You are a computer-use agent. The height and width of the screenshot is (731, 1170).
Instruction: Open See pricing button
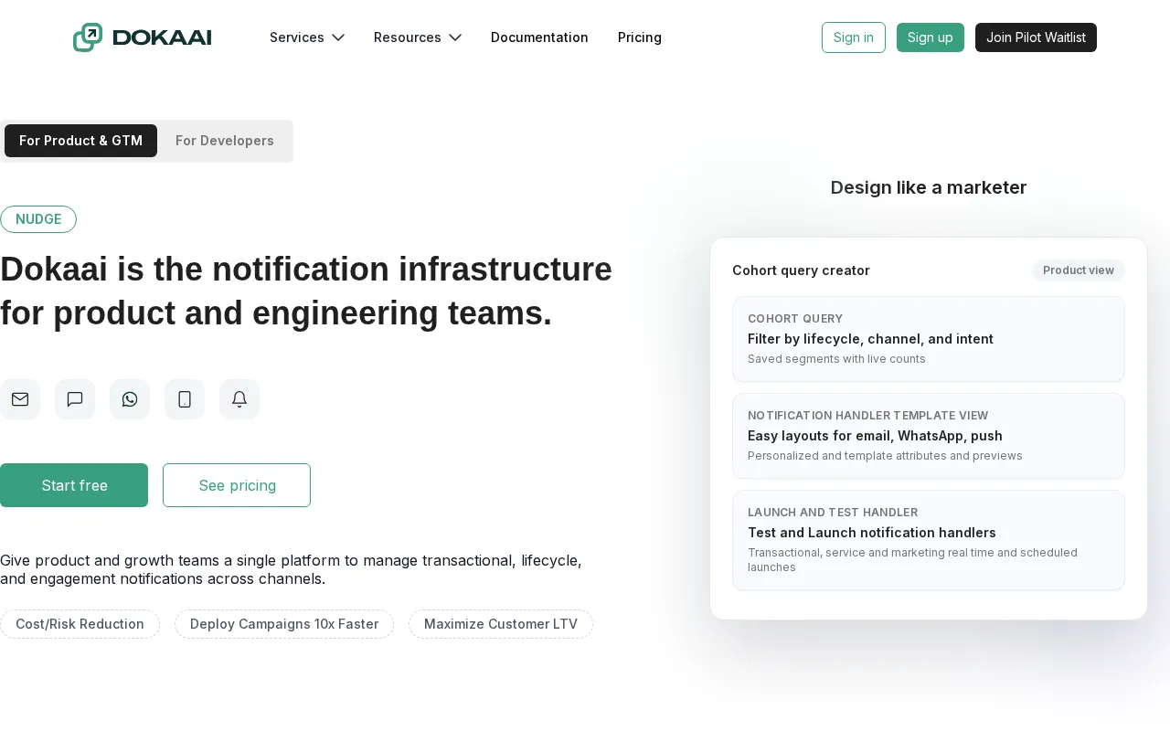(x=237, y=485)
